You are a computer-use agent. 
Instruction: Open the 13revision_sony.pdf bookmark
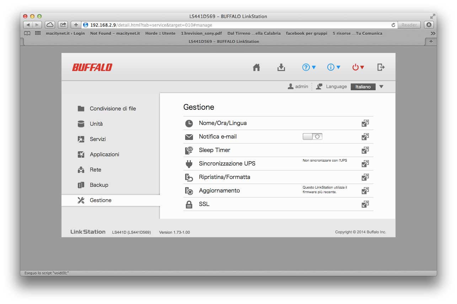[x=201, y=33]
